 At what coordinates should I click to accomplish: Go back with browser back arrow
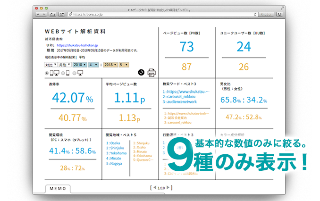(38, 15)
